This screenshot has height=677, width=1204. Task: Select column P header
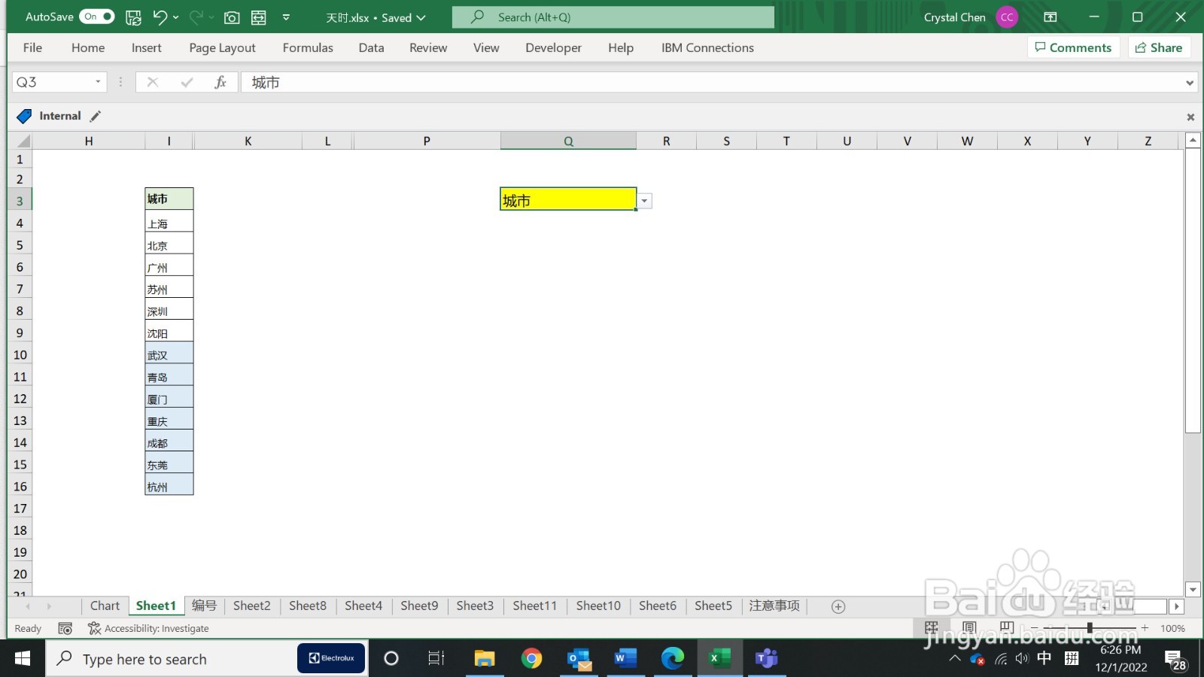pos(427,141)
